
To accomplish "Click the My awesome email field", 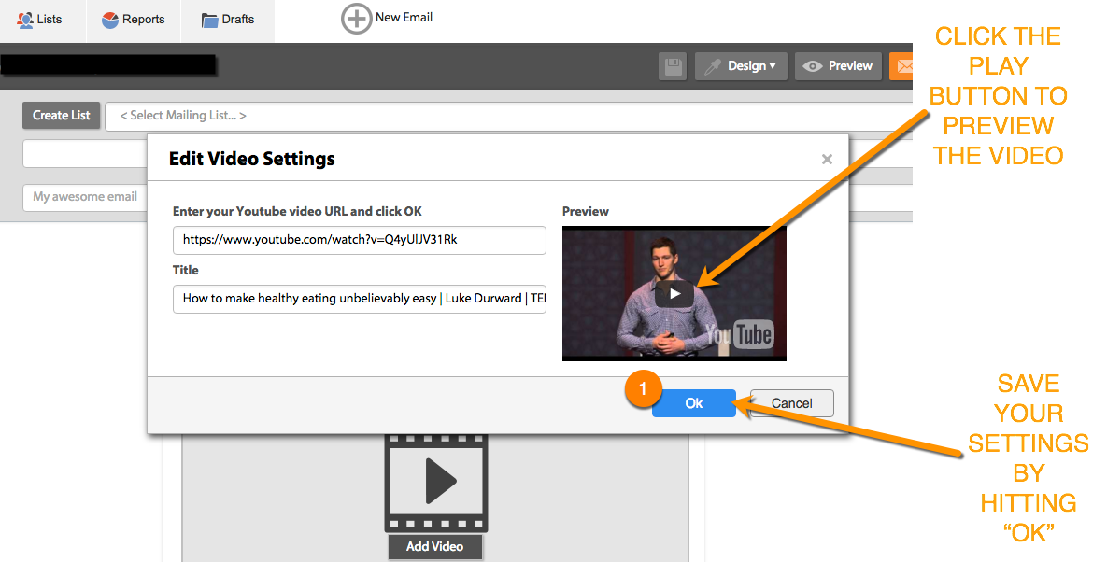I will [84, 197].
